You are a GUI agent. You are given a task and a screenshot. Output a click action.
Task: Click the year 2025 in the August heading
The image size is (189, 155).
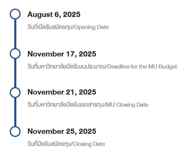[x=72, y=14]
